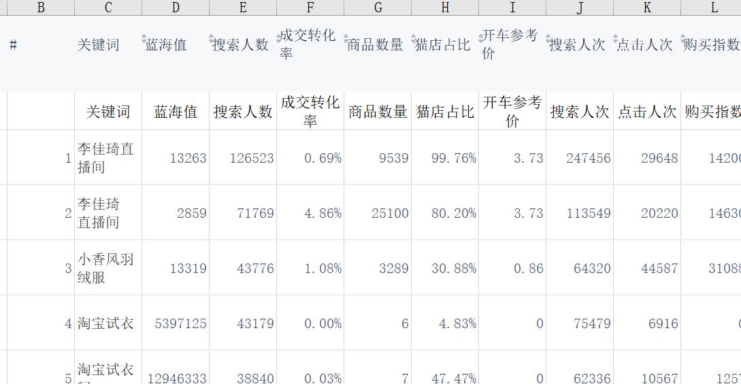
Task: Select cell with value 2859
Action: [176, 212]
